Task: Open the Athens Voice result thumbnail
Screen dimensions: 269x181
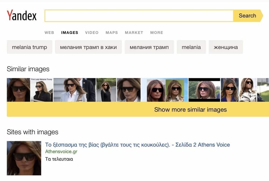Action: [x=24, y=158]
